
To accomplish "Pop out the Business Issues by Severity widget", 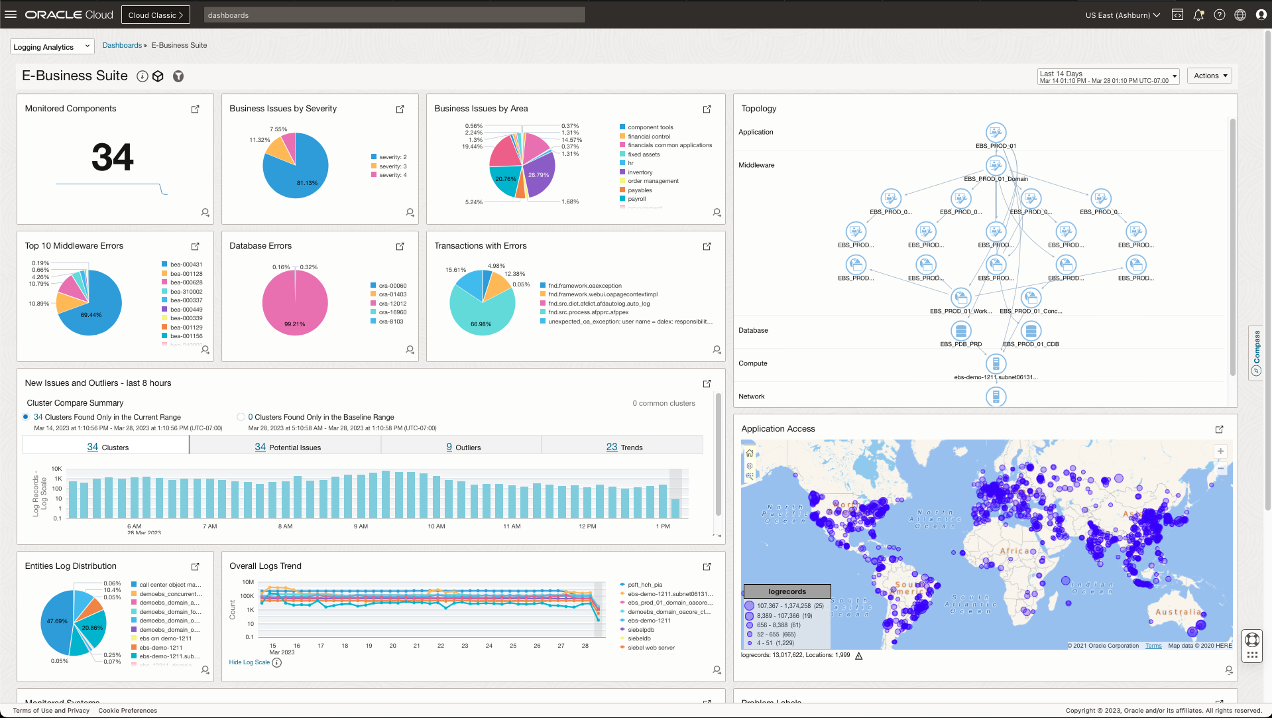I will pyautogui.click(x=400, y=109).
